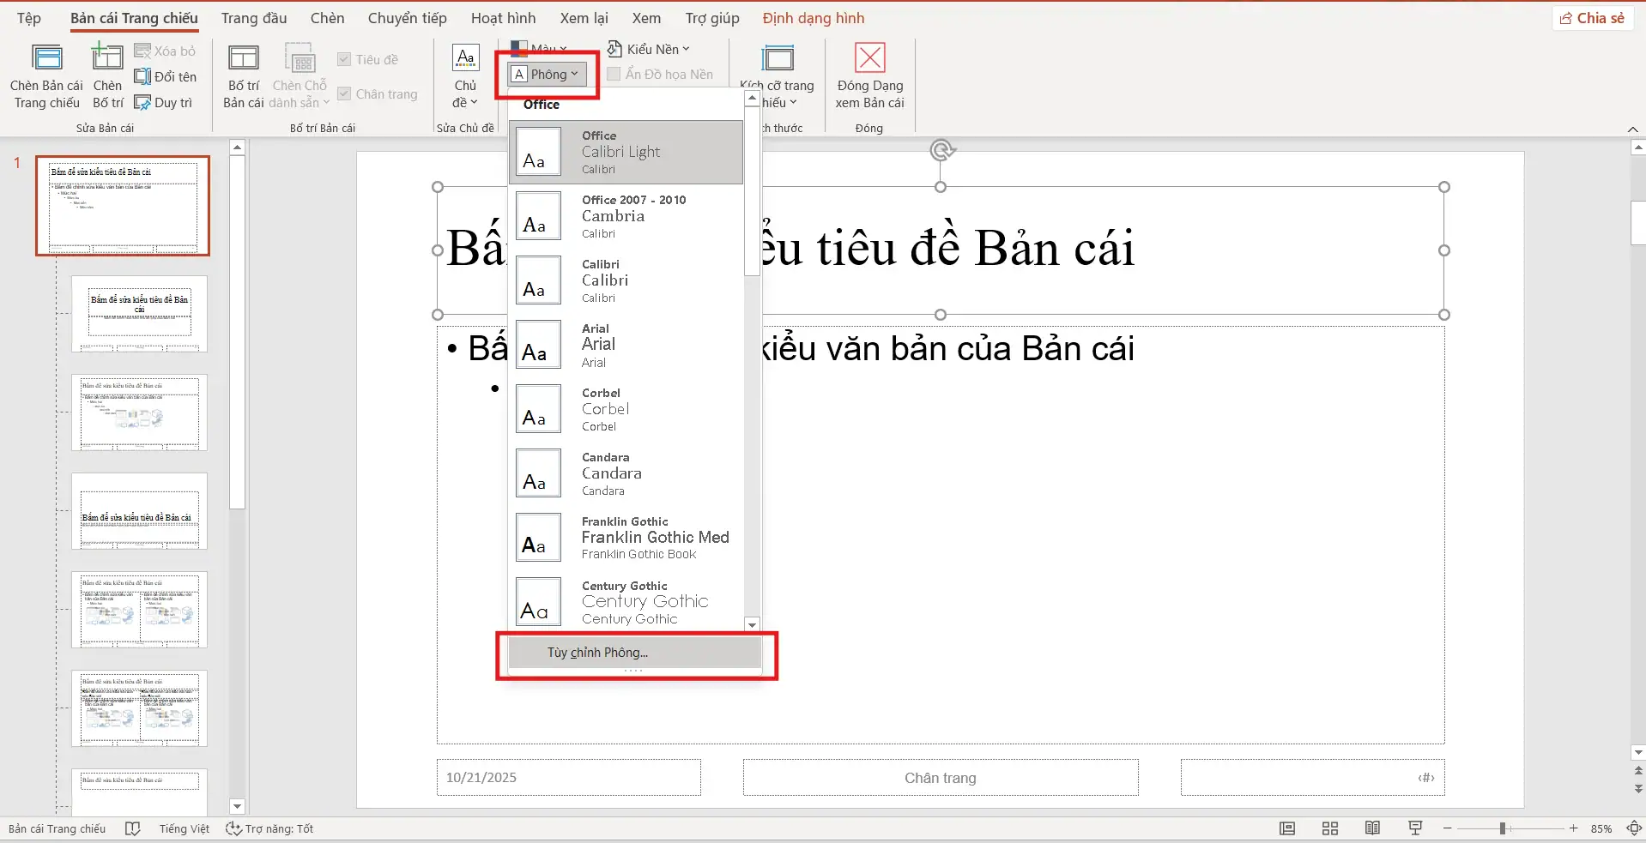Enable the Chân trang checkbox
The height and width of the screenshot is (843, 1646).
pyautogui.click(x=347, y=93)
